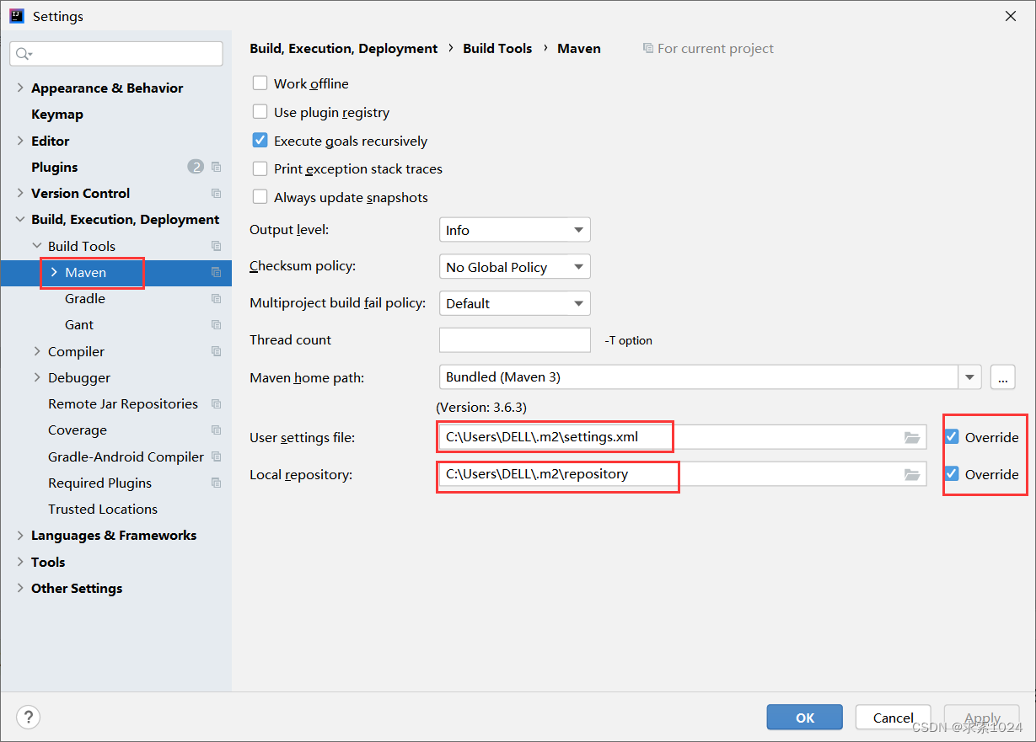Expand the Compiler node
Viewport: 1036px width, 742px height.
(x=37, y=351)
